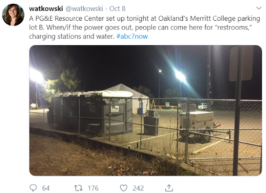Click the reply speech bubble icon
The width and height of the screenshot is (266, 193).
tap(34, 188)
